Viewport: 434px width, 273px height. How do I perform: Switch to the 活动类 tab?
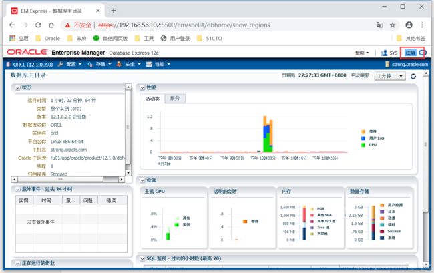coord(152,99)
